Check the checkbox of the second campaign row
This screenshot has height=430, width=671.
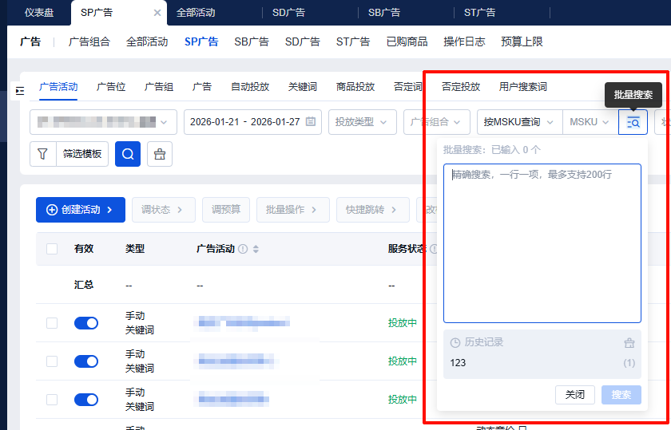[x=52, y=361]
